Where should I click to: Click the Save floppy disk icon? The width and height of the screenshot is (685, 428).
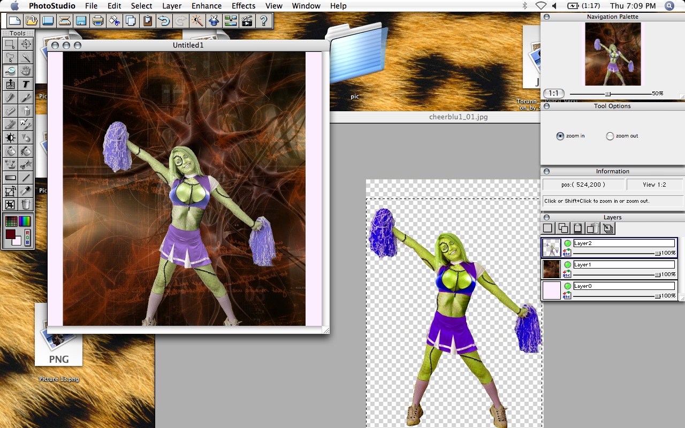[81, 21]
